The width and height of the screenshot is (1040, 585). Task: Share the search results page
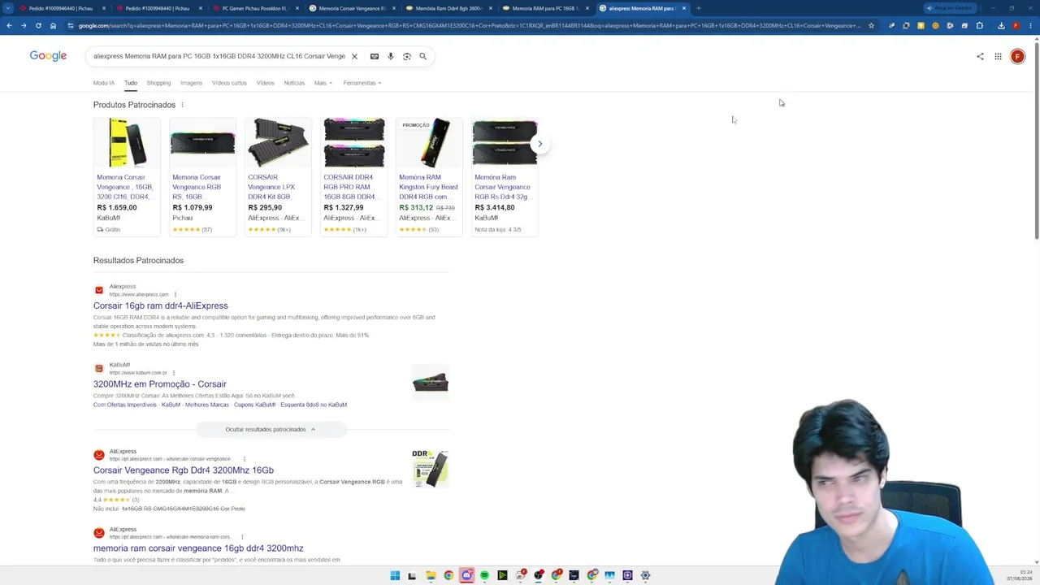coord(980,56)
